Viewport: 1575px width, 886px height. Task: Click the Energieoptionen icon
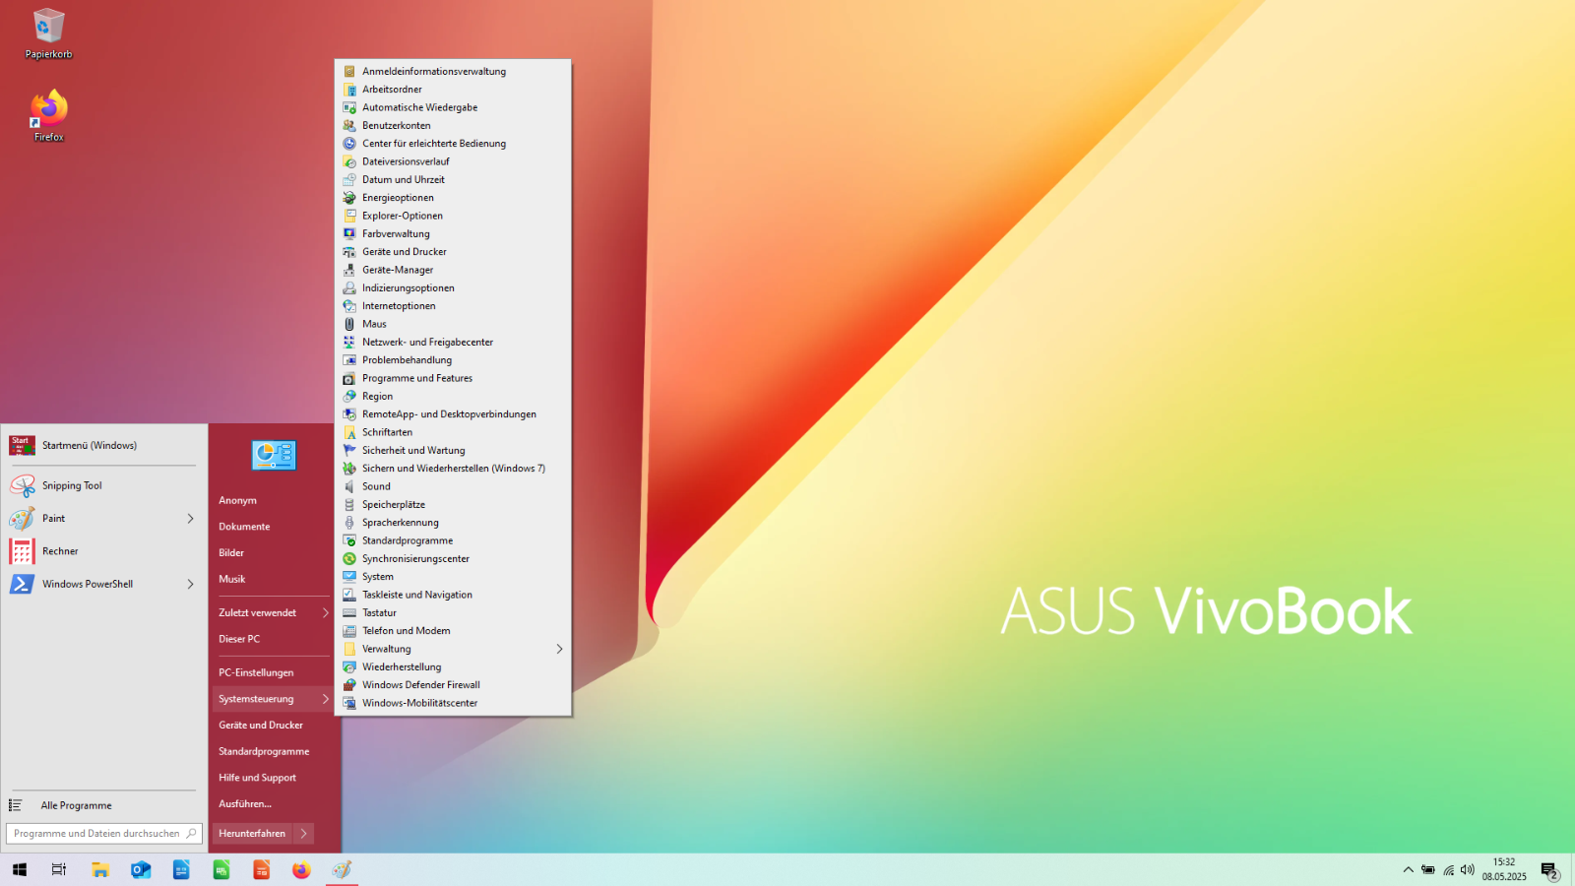point(349,198)
